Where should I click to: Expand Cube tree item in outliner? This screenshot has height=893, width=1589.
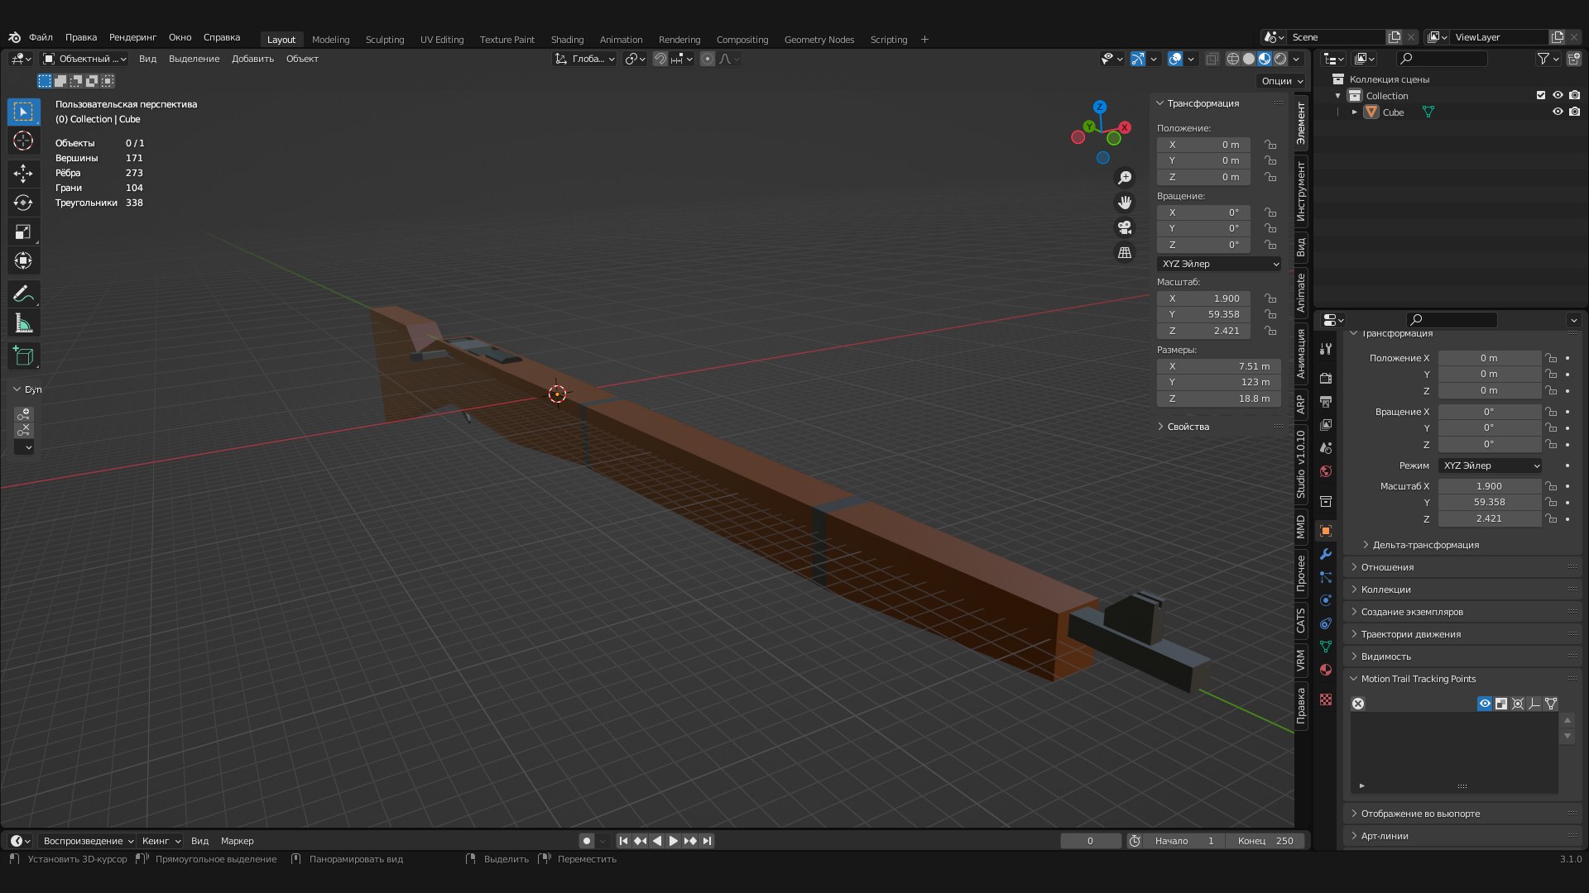click(1355, 112)
